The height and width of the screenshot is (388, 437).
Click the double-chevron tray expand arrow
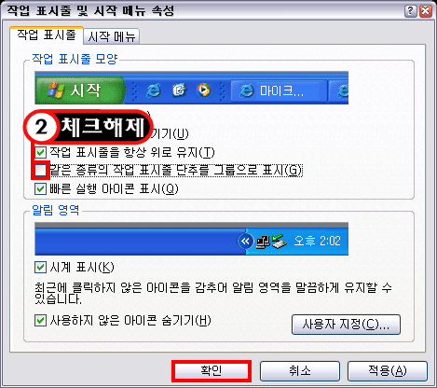245,242
